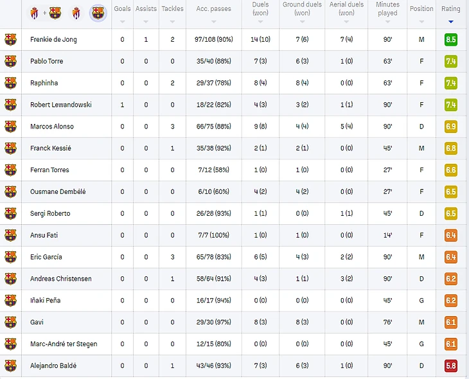
Task: Click the crest next to Gavi
Action: 10,322
